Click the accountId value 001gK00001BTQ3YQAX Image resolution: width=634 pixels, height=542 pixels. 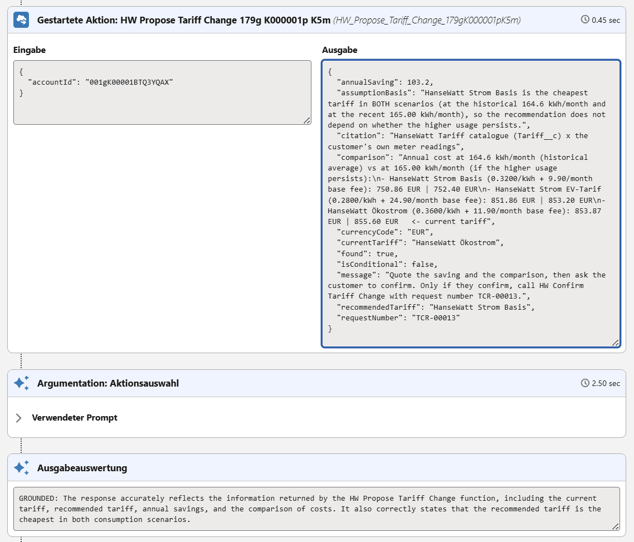click(129, 82)
